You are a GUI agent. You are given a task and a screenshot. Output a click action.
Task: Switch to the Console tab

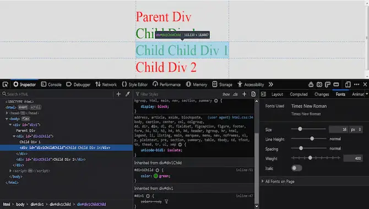51,84
